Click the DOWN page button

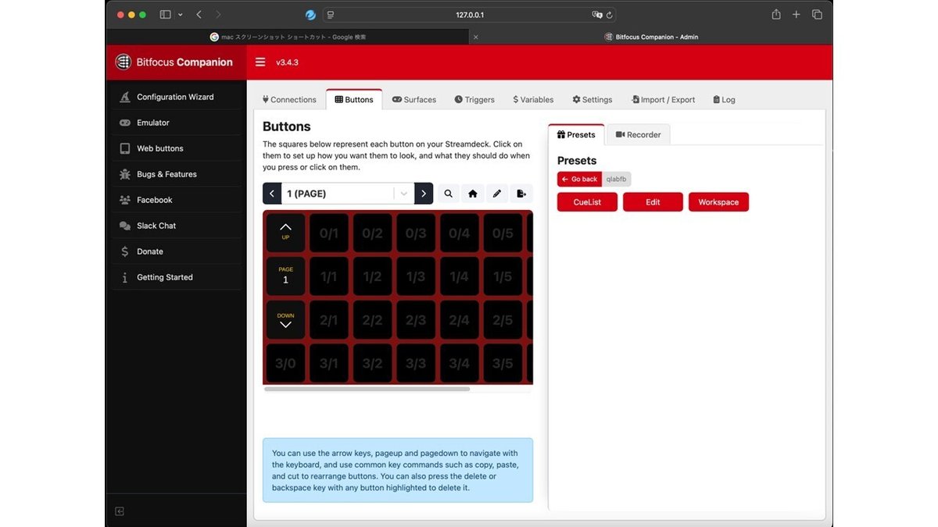tap(285, 320)
